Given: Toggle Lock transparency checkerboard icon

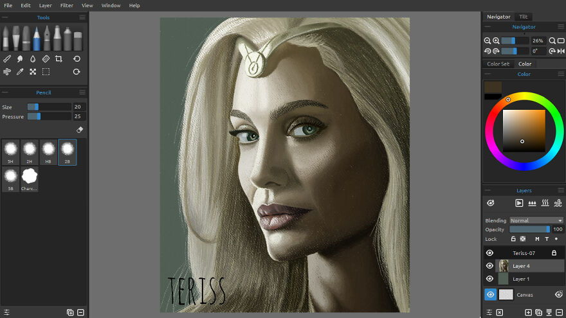Looking at the screenshot, I should [523, 239].
